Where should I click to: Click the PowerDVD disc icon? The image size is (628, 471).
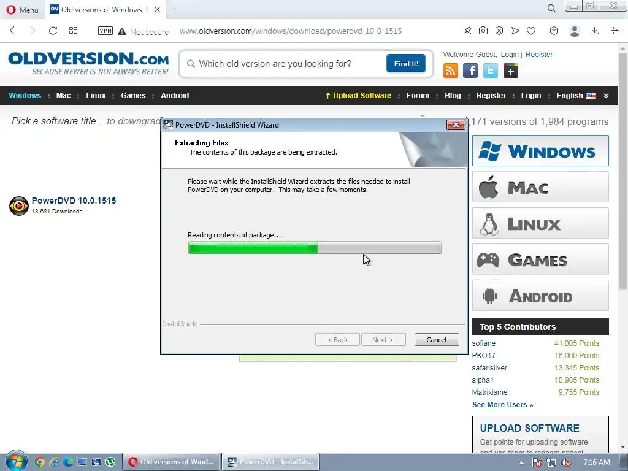tap(19, 206)
